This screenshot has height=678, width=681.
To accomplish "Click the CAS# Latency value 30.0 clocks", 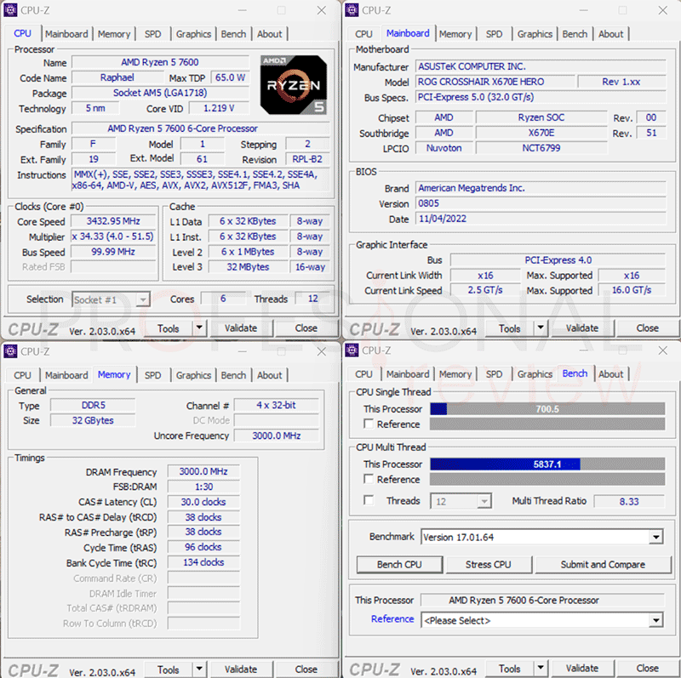I will click(203, 502).
